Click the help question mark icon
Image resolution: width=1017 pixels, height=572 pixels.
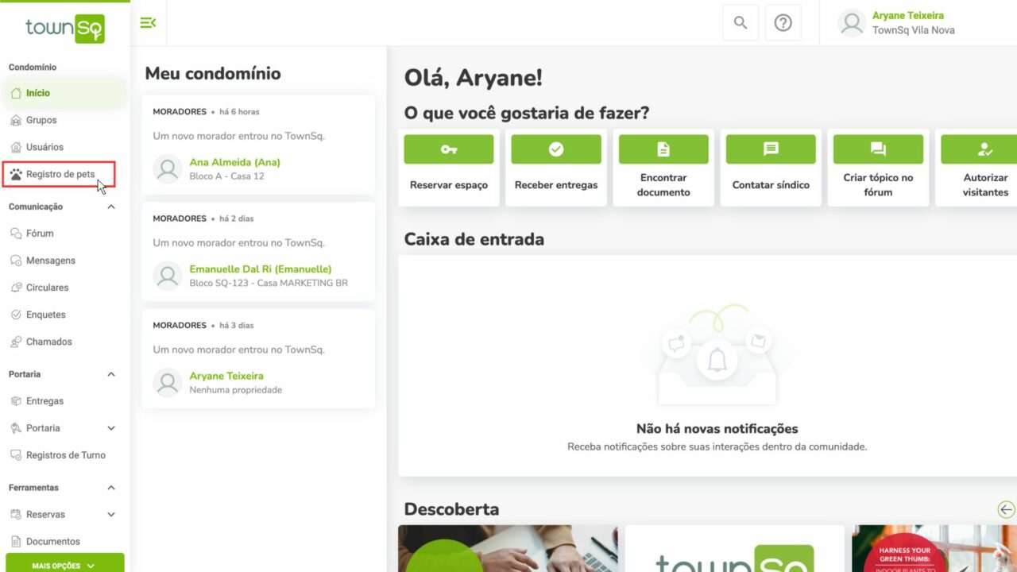783,23
